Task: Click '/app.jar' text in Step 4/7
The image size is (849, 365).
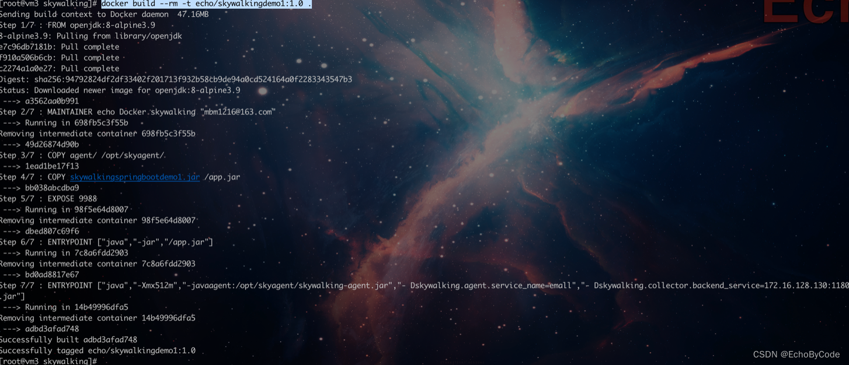Action: click(222, 177)
